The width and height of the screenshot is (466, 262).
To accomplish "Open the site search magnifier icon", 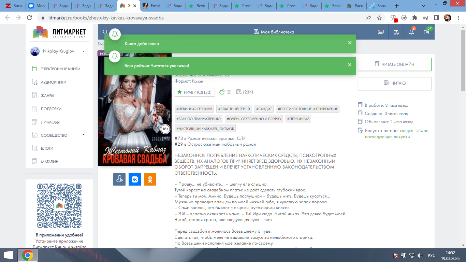I will [105, 32].
